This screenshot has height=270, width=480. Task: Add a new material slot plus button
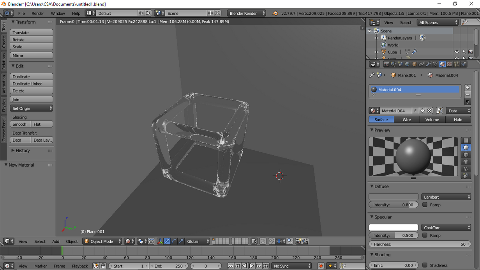pyautogui.click(x=468, y=88)
